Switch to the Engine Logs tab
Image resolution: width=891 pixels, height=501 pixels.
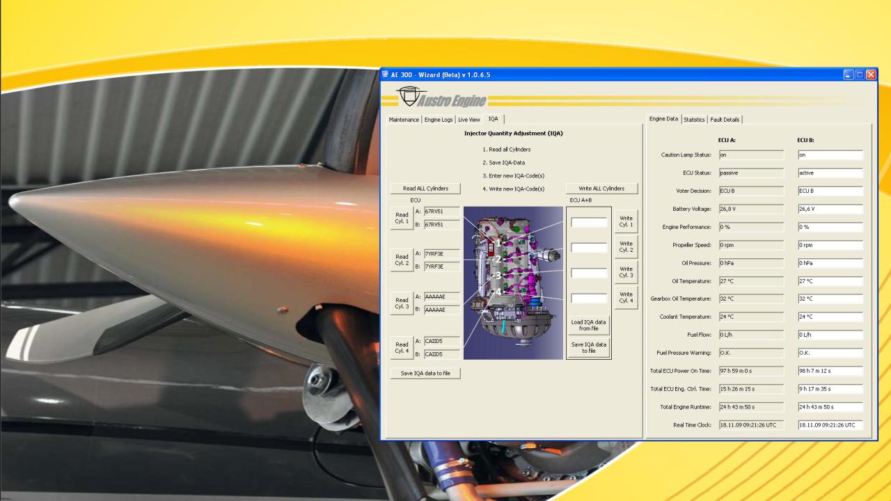[439, 120]
